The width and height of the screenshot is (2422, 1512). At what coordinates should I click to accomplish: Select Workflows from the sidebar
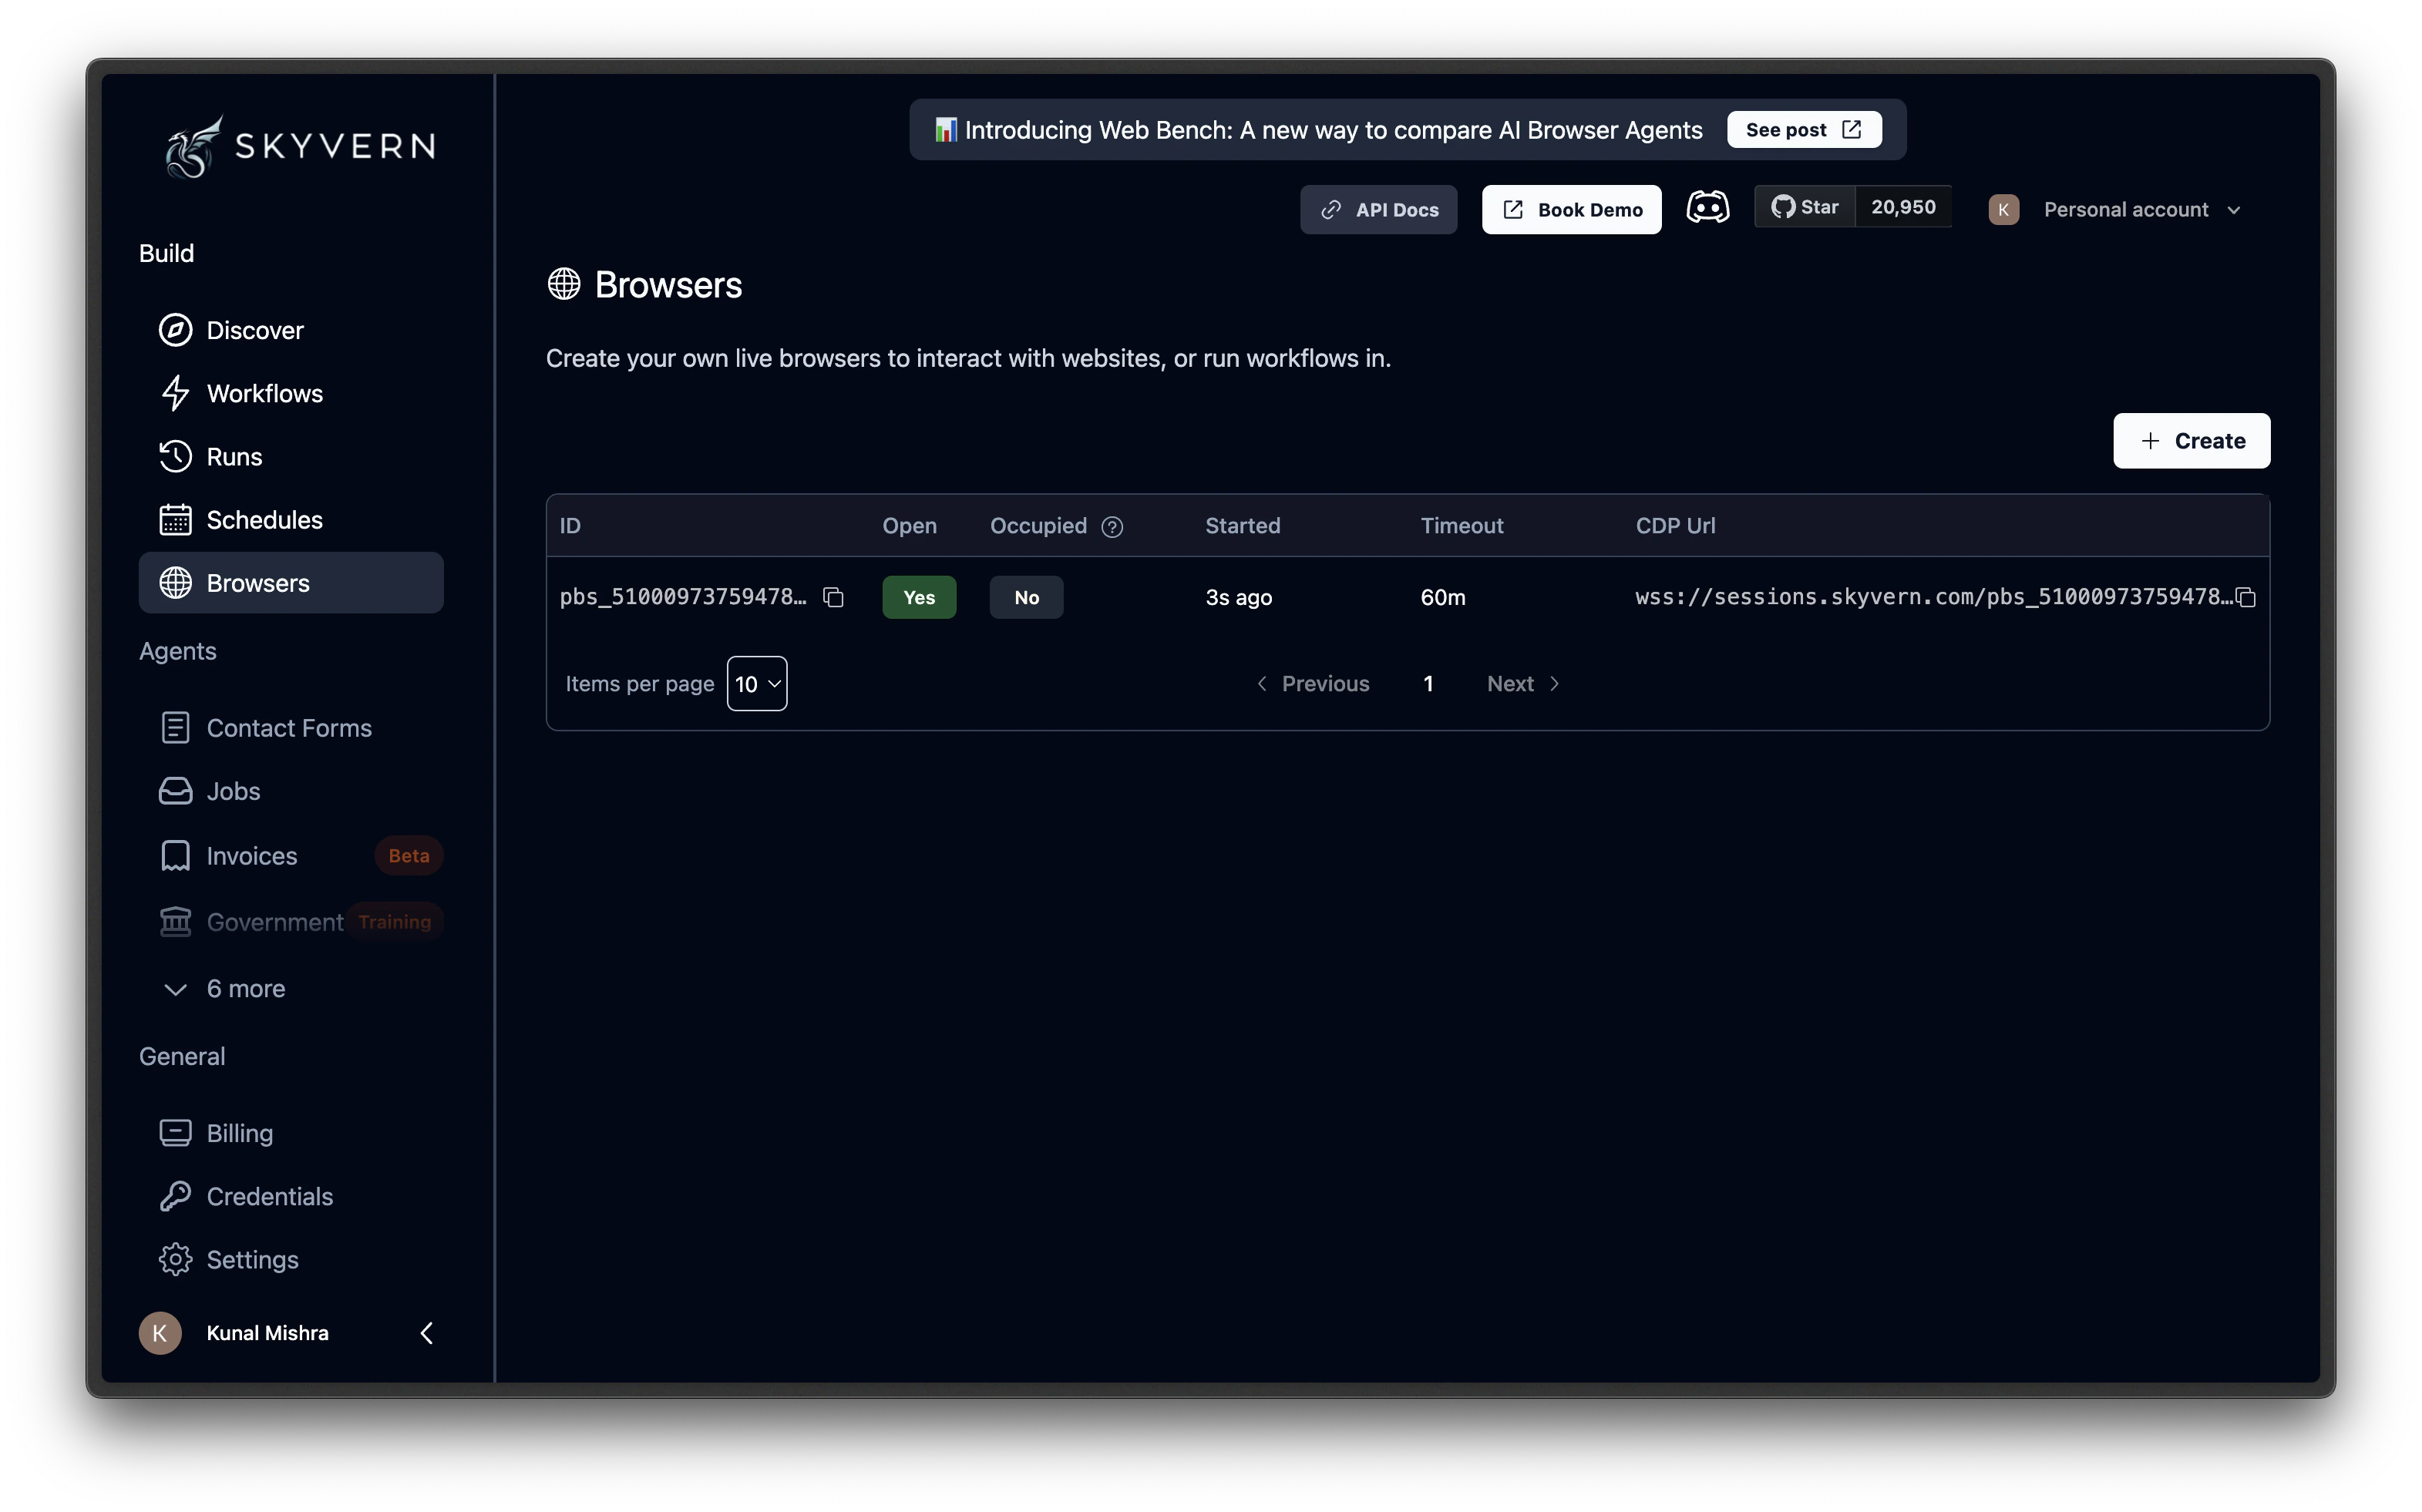coord(265,393)
